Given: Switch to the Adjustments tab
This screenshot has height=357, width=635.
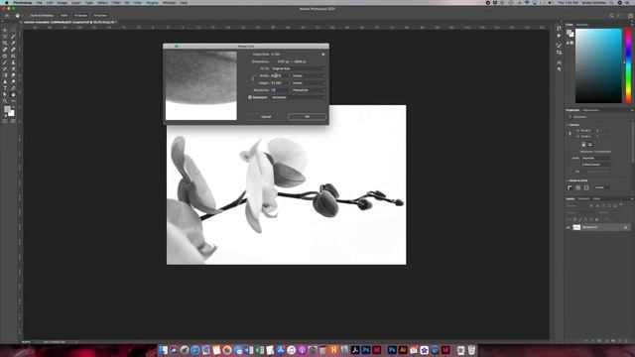Looking at the screenshot, I should [590, 110].
